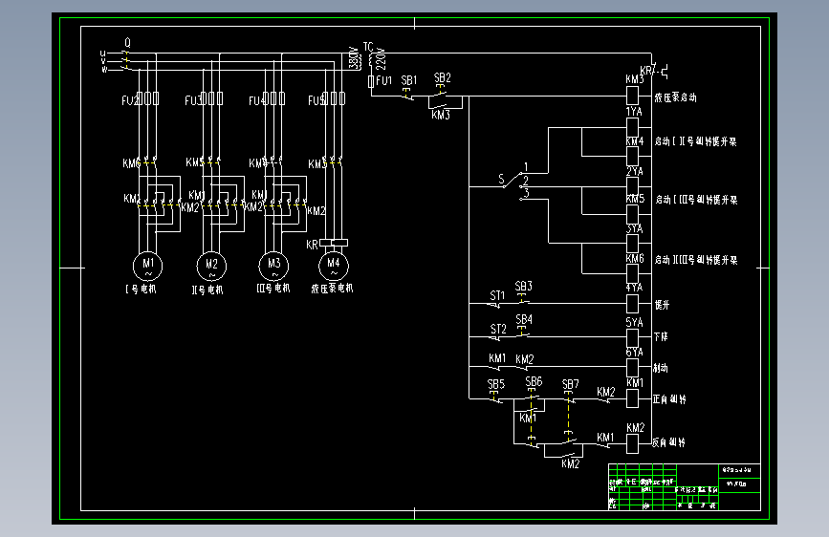The image size is (829, 537).
Task: Select the '制动' description text
Action: coord(661,368)
